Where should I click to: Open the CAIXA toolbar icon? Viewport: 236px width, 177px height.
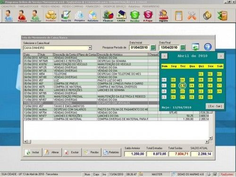[x=121, y=16]
